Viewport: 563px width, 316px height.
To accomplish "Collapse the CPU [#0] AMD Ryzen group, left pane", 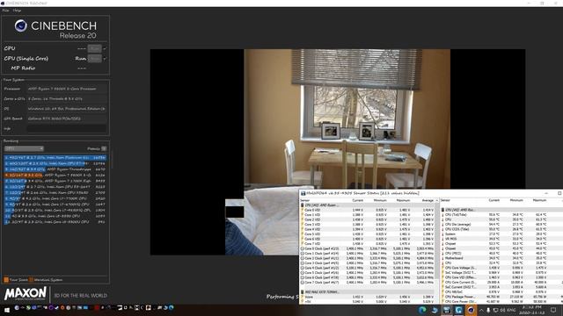I will 303,205.
